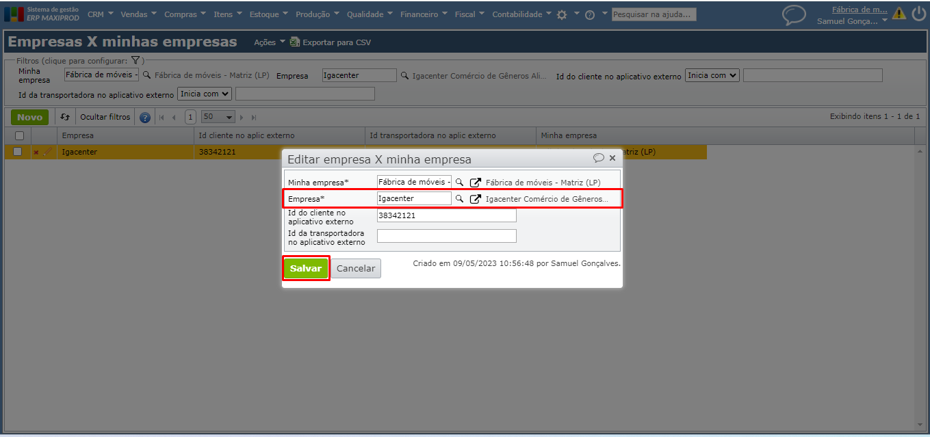This screenshot has width=930, height=437.
Task: Click the Id do cliente filter text box
Action: coord(813,75)
